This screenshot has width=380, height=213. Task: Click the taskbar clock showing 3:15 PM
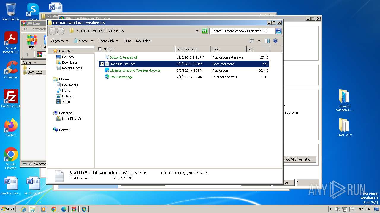tap(365, 209)
